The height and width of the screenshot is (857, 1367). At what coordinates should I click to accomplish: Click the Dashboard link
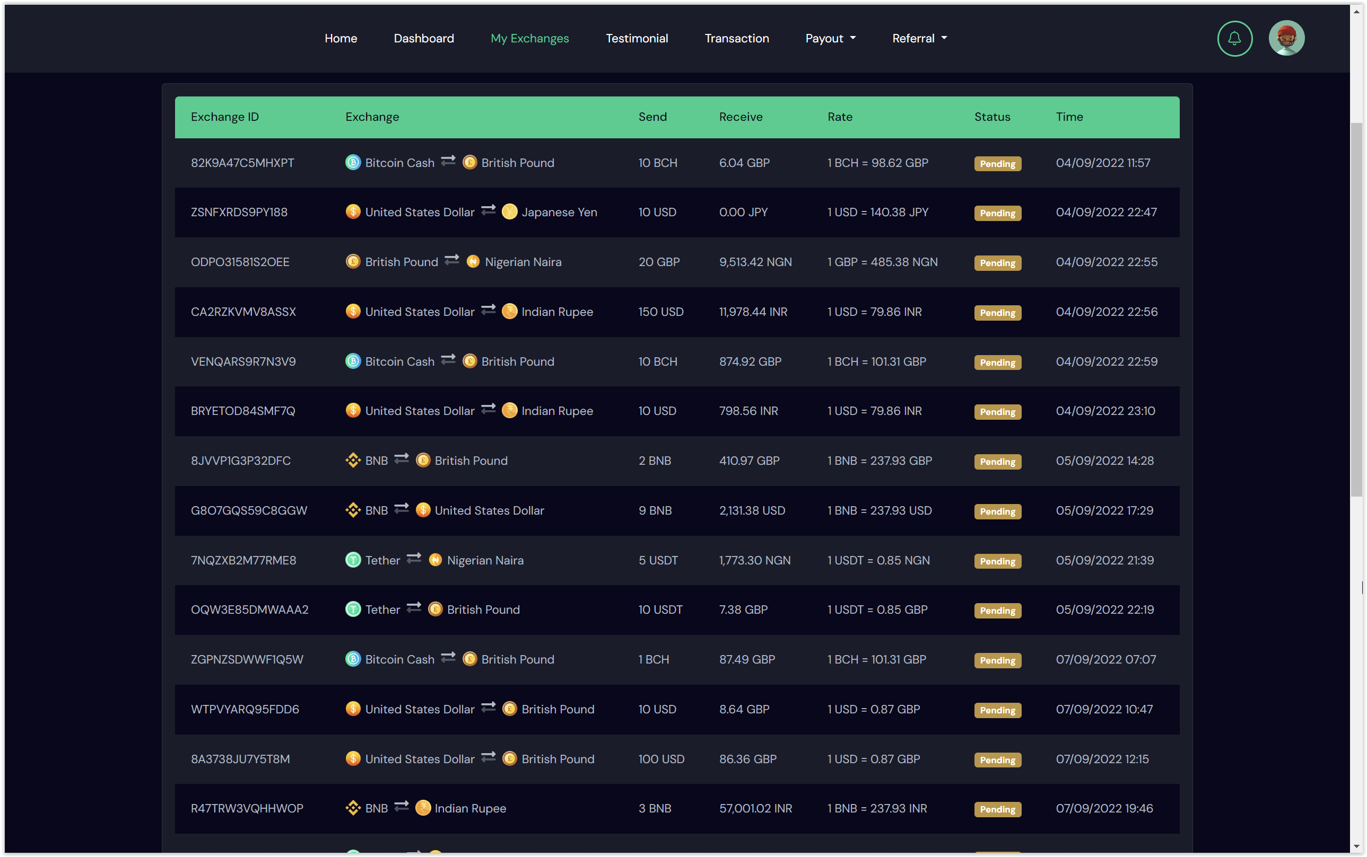click(424, 38)
